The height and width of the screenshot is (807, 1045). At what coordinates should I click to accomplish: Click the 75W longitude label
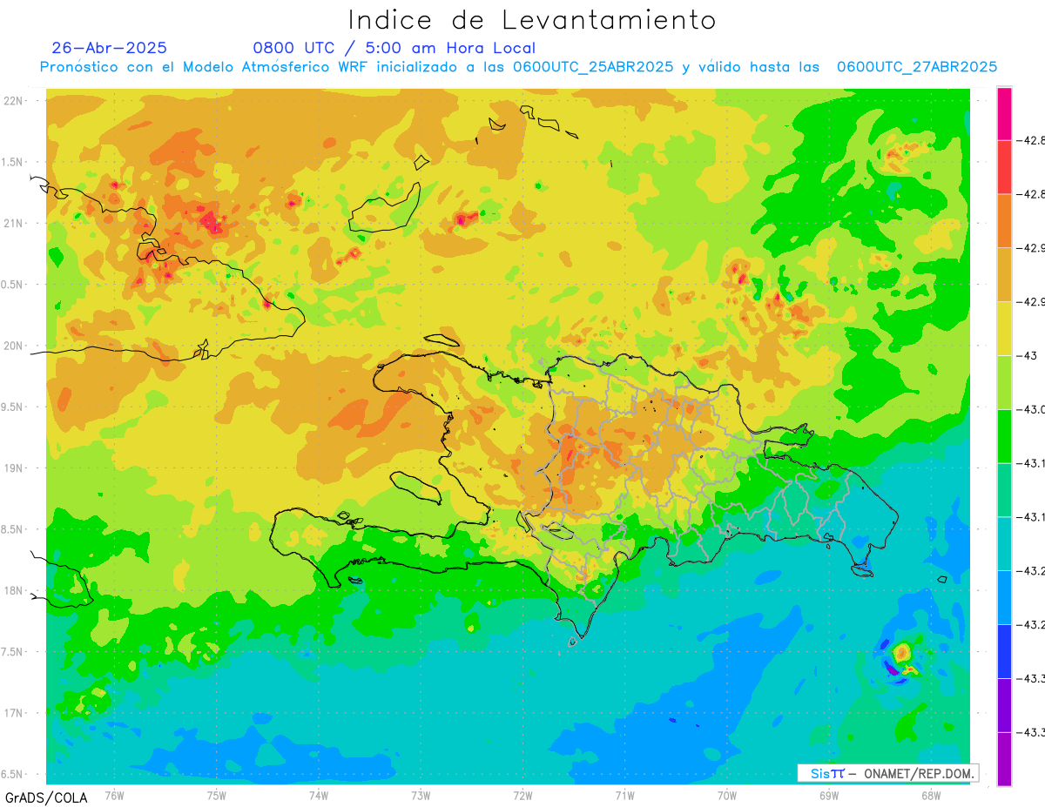pyautogui.click(x=217, y=795)
